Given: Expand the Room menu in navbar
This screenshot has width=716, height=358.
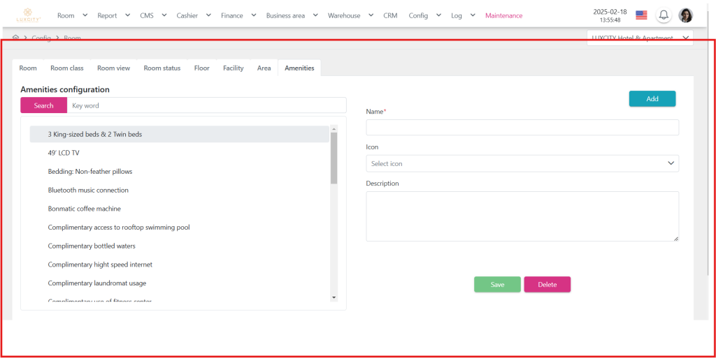Looking at the screenshot, I should pos(72,15).
